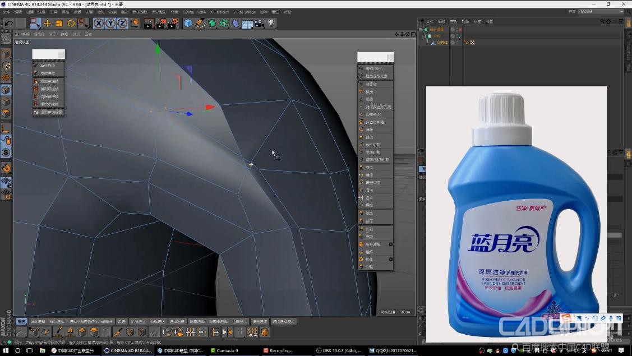Choose 多边形画笔 in the floating mesh menu

[375, 122]
